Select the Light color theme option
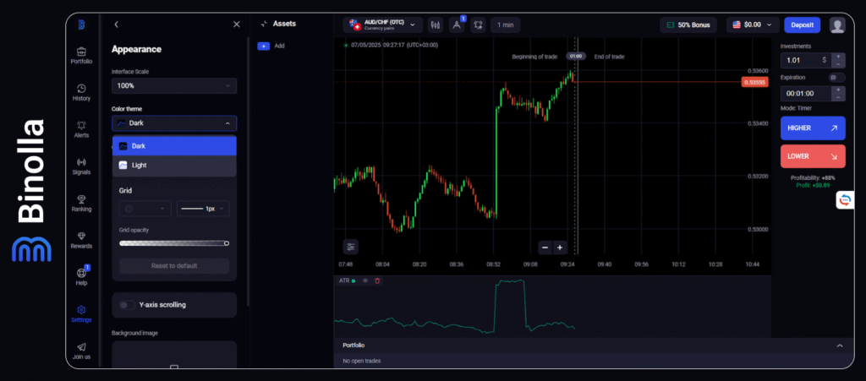 [174, 166]
